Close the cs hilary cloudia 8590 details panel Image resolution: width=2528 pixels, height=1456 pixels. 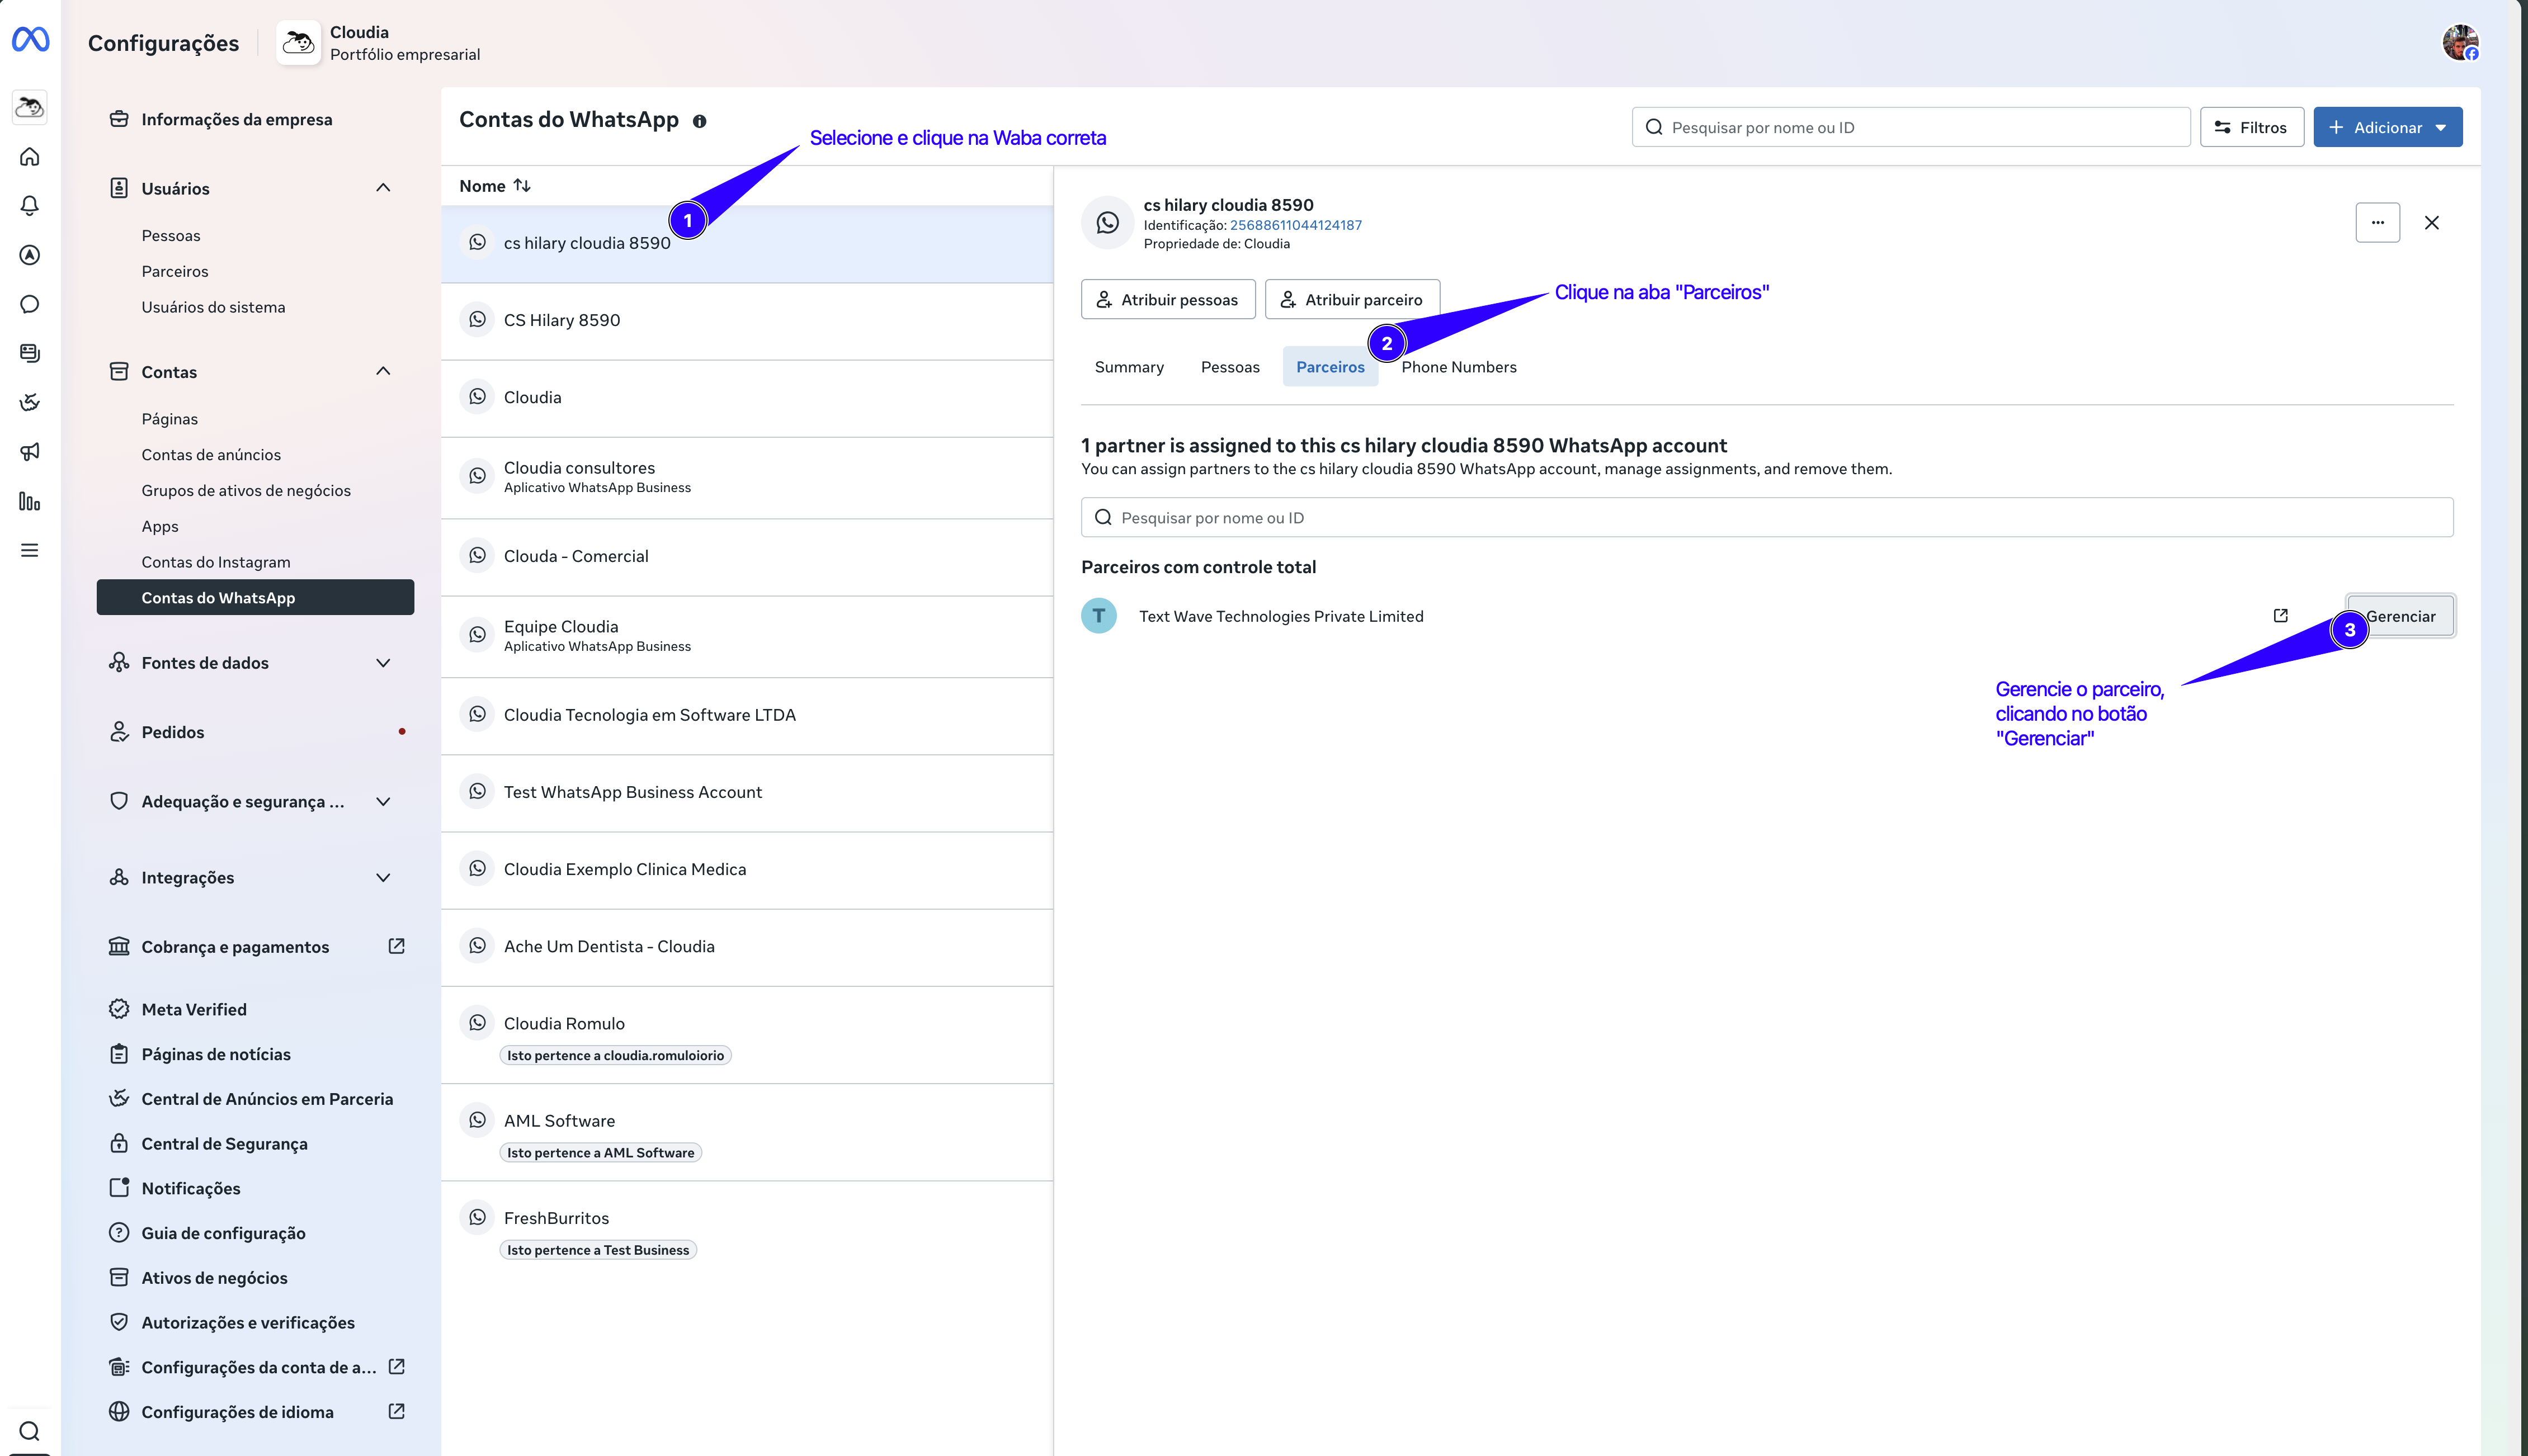pos(2432,222)
